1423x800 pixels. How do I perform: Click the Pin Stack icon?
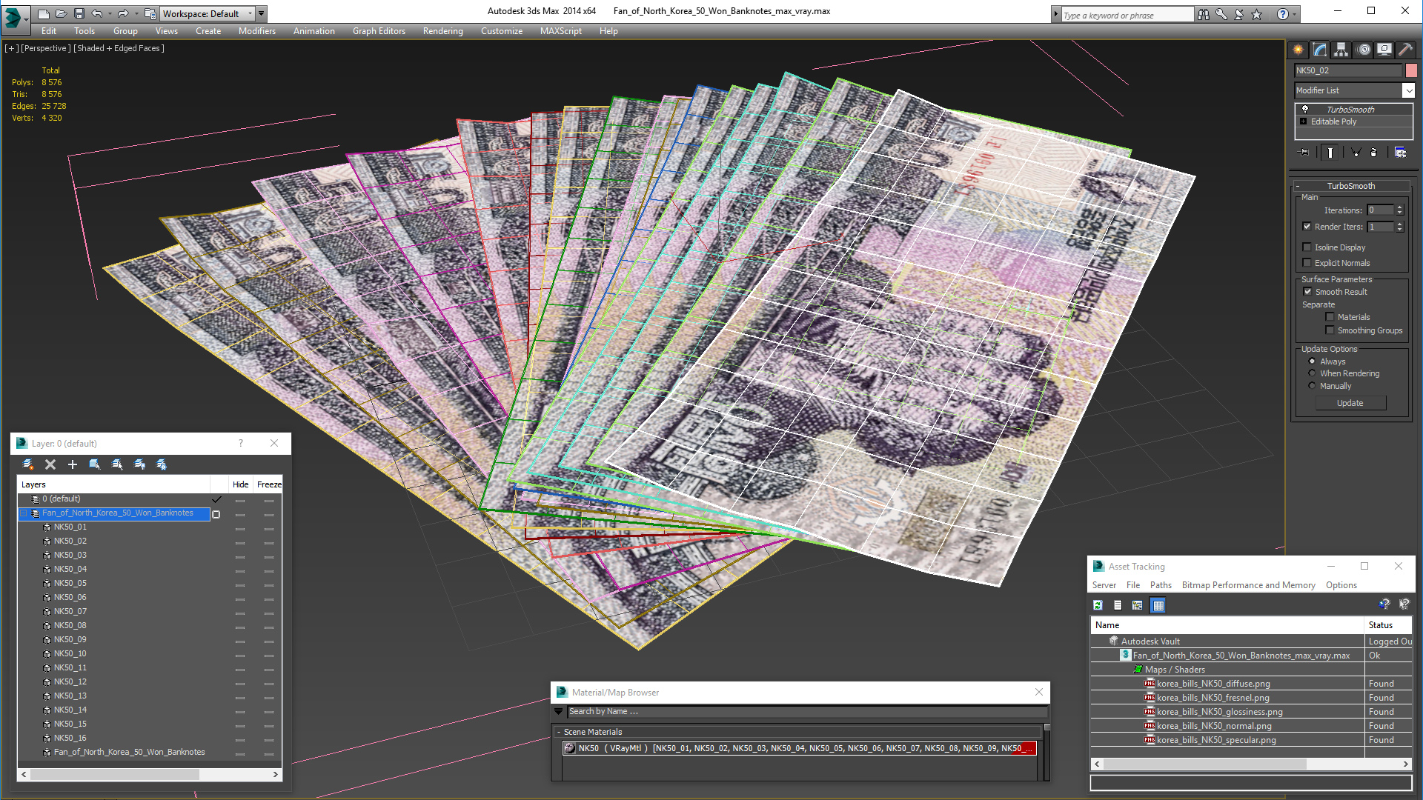(1304, 152)
